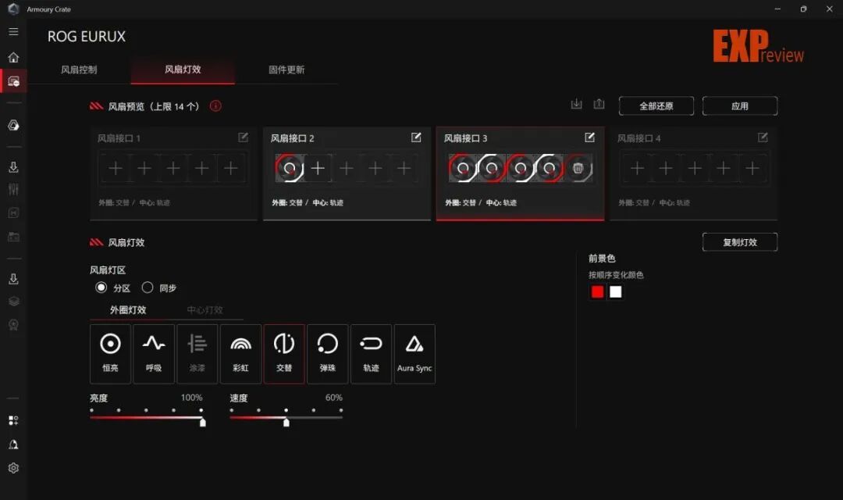
Task: Click the 速度 speed slider handle
Action: click(286, 423)
